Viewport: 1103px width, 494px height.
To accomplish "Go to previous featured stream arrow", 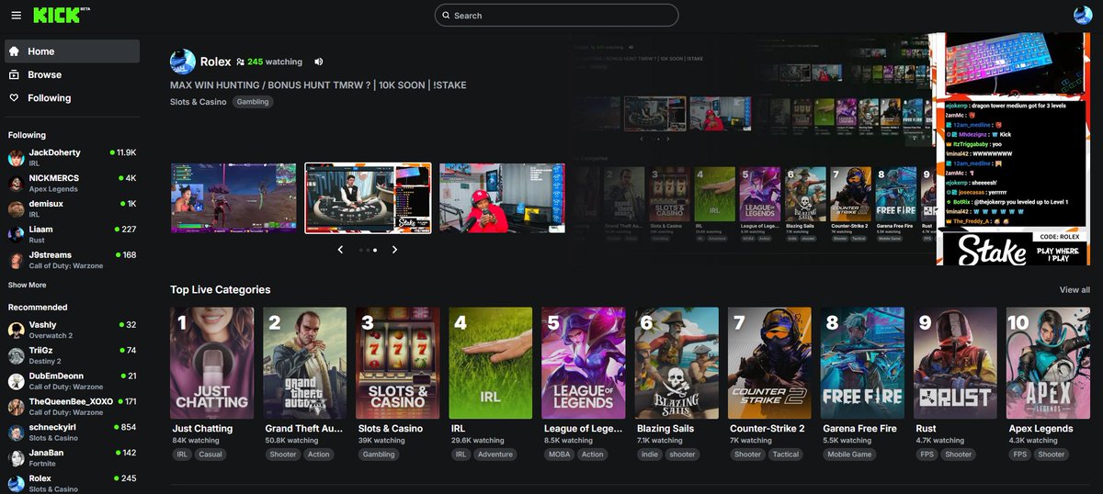I will tap(341, 250).
